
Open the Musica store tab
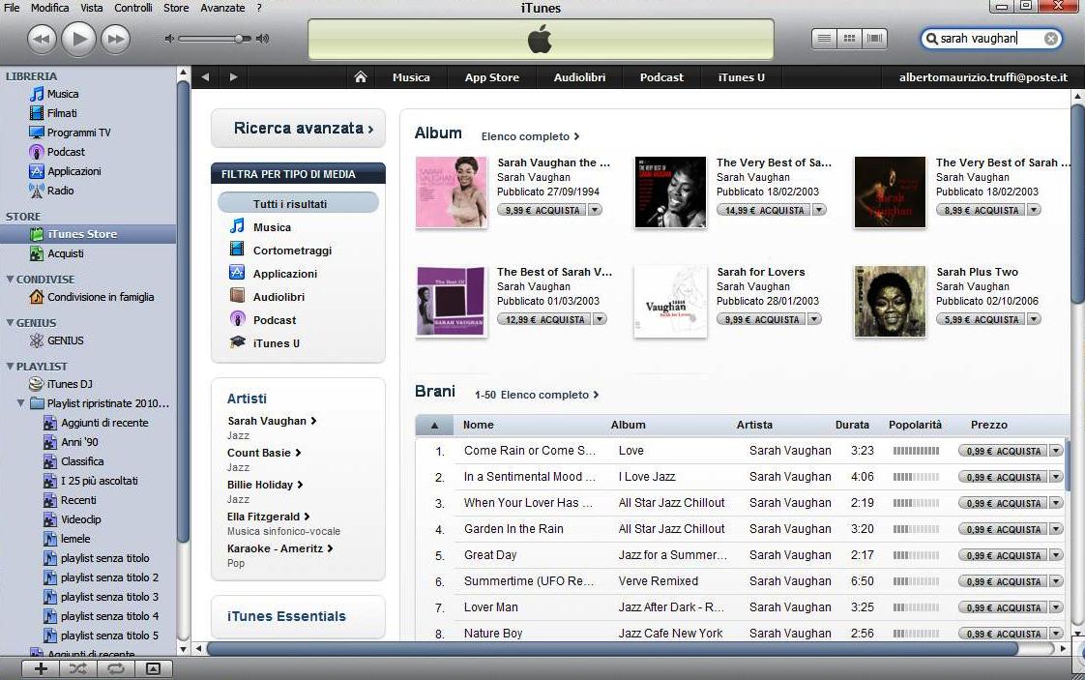411,77
